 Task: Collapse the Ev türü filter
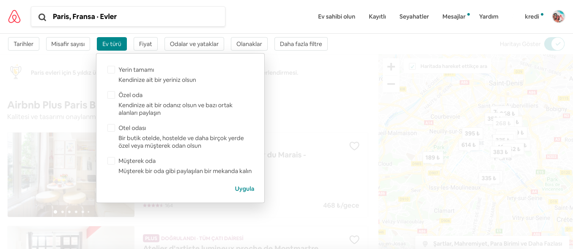(x=112, y=44)
